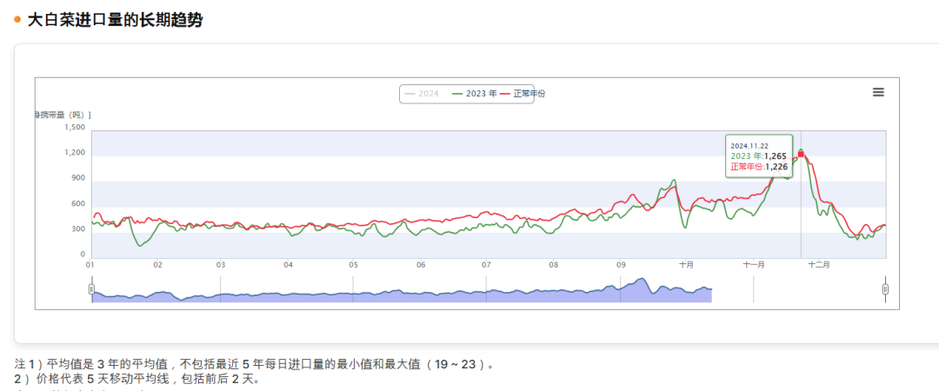Viewport: 939px width, 391px height.
Task: Select the 十二月 label on x-axis
Action: tap(819, 265)
